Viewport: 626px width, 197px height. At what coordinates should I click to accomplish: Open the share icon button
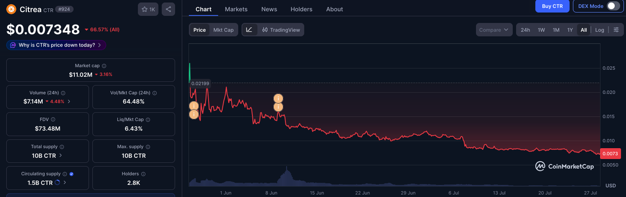[x=168, y=9]
